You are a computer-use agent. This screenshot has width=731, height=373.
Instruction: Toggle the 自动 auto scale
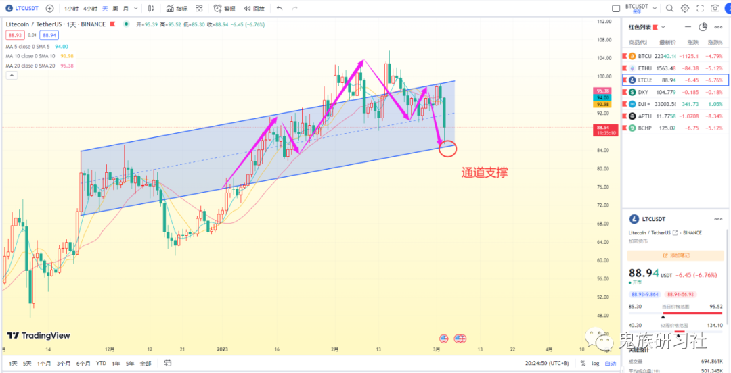611,364
